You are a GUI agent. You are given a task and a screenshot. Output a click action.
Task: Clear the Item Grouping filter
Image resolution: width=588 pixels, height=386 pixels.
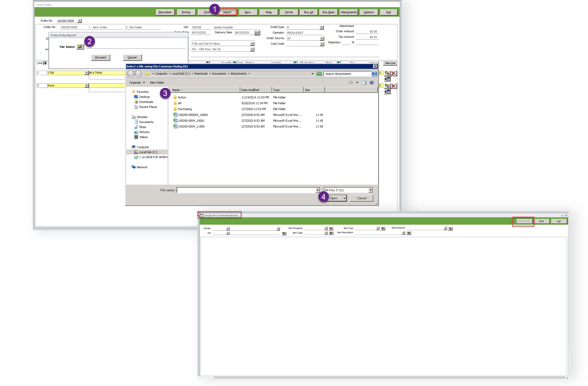click(x=331, y=229)
